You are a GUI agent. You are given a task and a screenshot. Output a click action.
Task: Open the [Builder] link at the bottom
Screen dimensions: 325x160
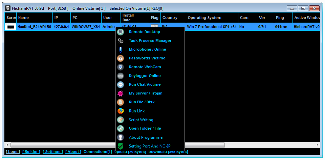point(31,152)
